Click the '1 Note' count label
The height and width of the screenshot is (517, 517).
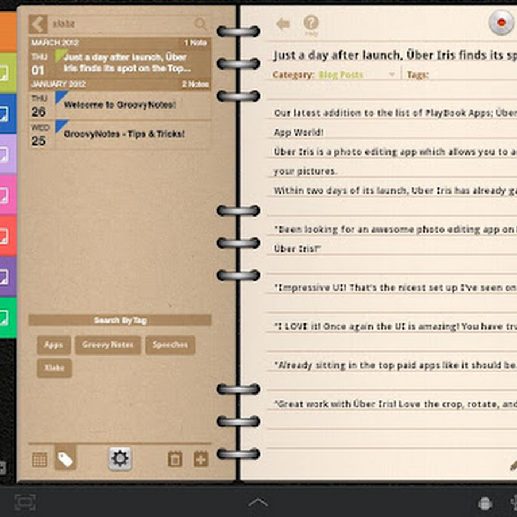tap(195, 43)
